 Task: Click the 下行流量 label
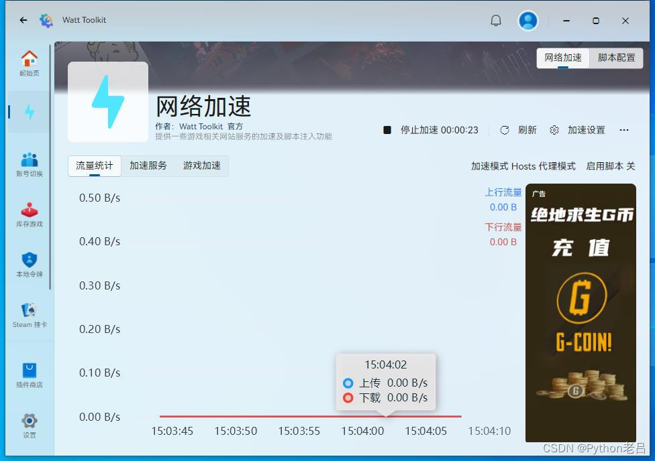[x=503, y=227]
